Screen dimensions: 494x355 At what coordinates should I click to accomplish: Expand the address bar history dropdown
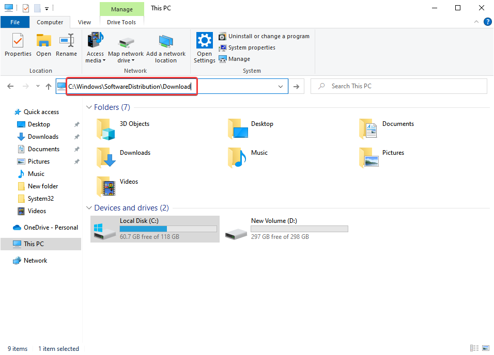[281, 87]
